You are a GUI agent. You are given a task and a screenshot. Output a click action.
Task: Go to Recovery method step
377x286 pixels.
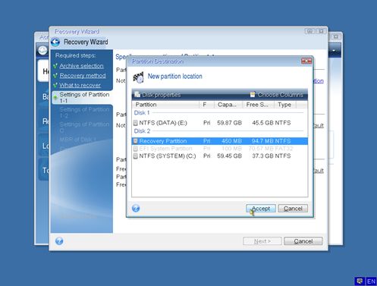(x=83, y=76)
